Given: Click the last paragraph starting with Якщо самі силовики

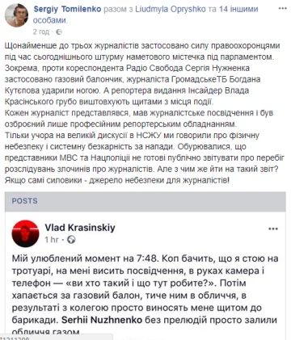Looking at the screenshot, I should point(117,180).
